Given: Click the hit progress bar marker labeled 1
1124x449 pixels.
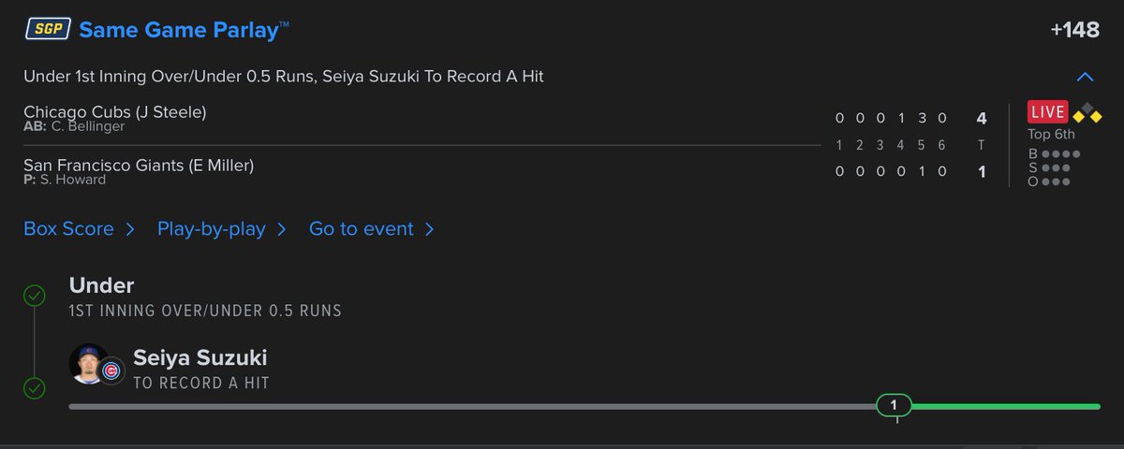Looking at the screenshot, I should 894,405.
